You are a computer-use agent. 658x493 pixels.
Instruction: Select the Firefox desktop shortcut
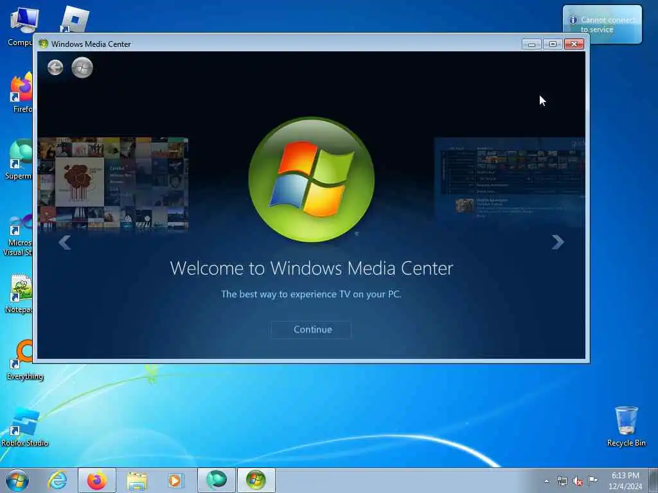22,92
